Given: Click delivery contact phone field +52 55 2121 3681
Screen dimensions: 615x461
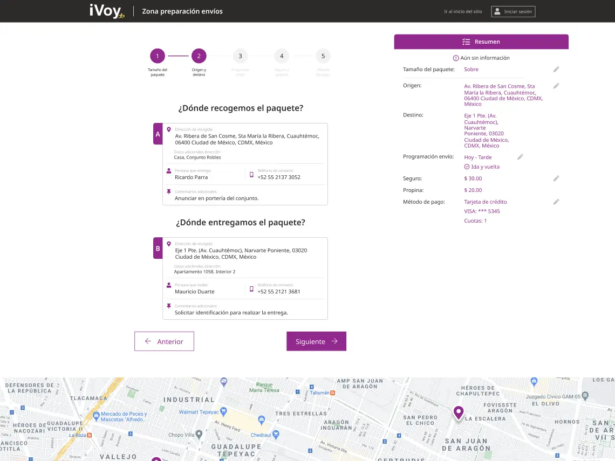Looking at the screenshot, I should 279,292.
